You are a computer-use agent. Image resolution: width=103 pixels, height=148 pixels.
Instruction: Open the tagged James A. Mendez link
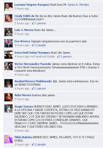point(78,5)
